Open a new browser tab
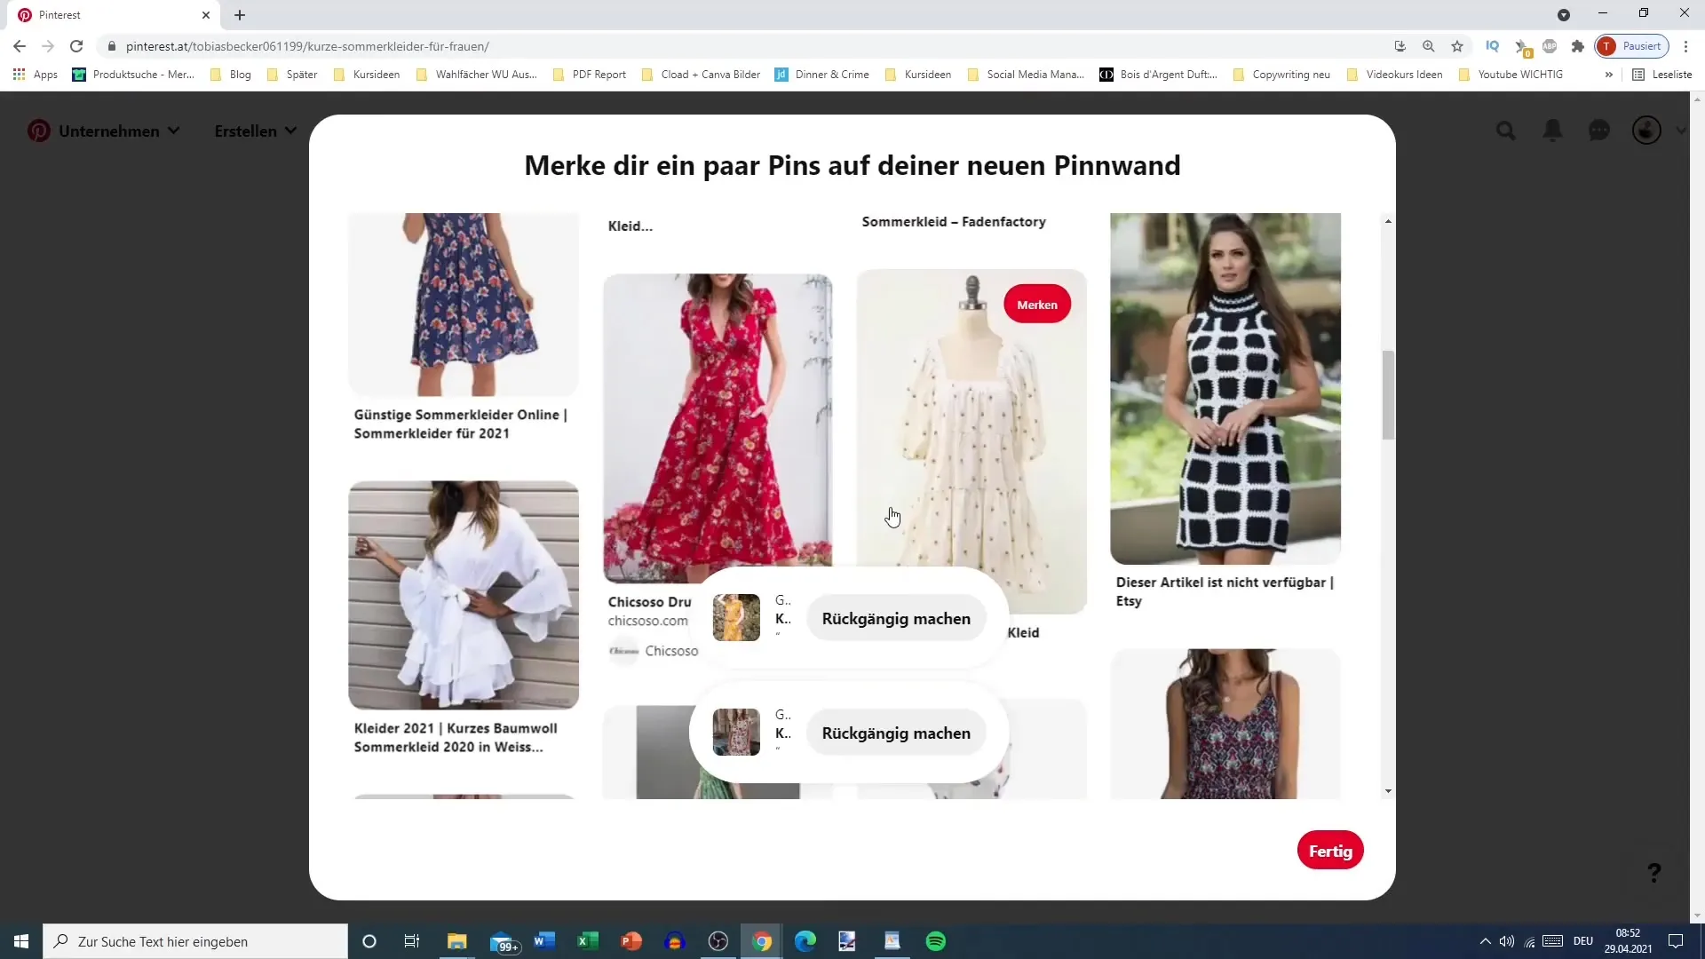1705x959 pixels. tap(240, 15)
